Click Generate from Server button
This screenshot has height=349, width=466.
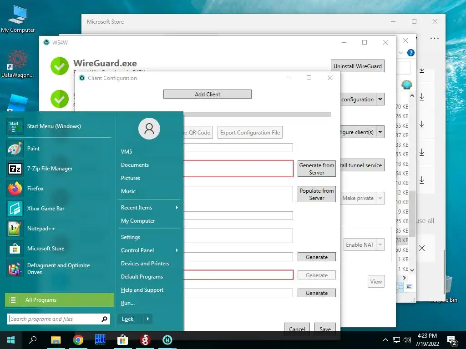317,169
